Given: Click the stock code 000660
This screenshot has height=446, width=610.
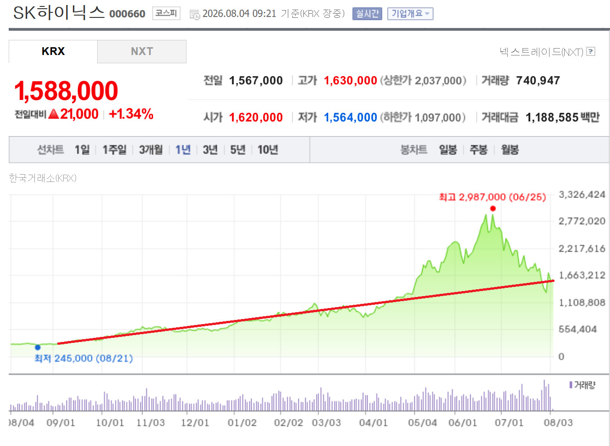Looking at the screenshot, I should [x=127, y=14].
